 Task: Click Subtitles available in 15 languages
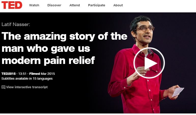point(27,79)
